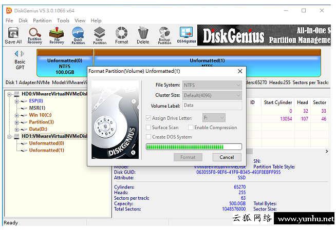Close the Format Partition dialog

tap(240, 71)
